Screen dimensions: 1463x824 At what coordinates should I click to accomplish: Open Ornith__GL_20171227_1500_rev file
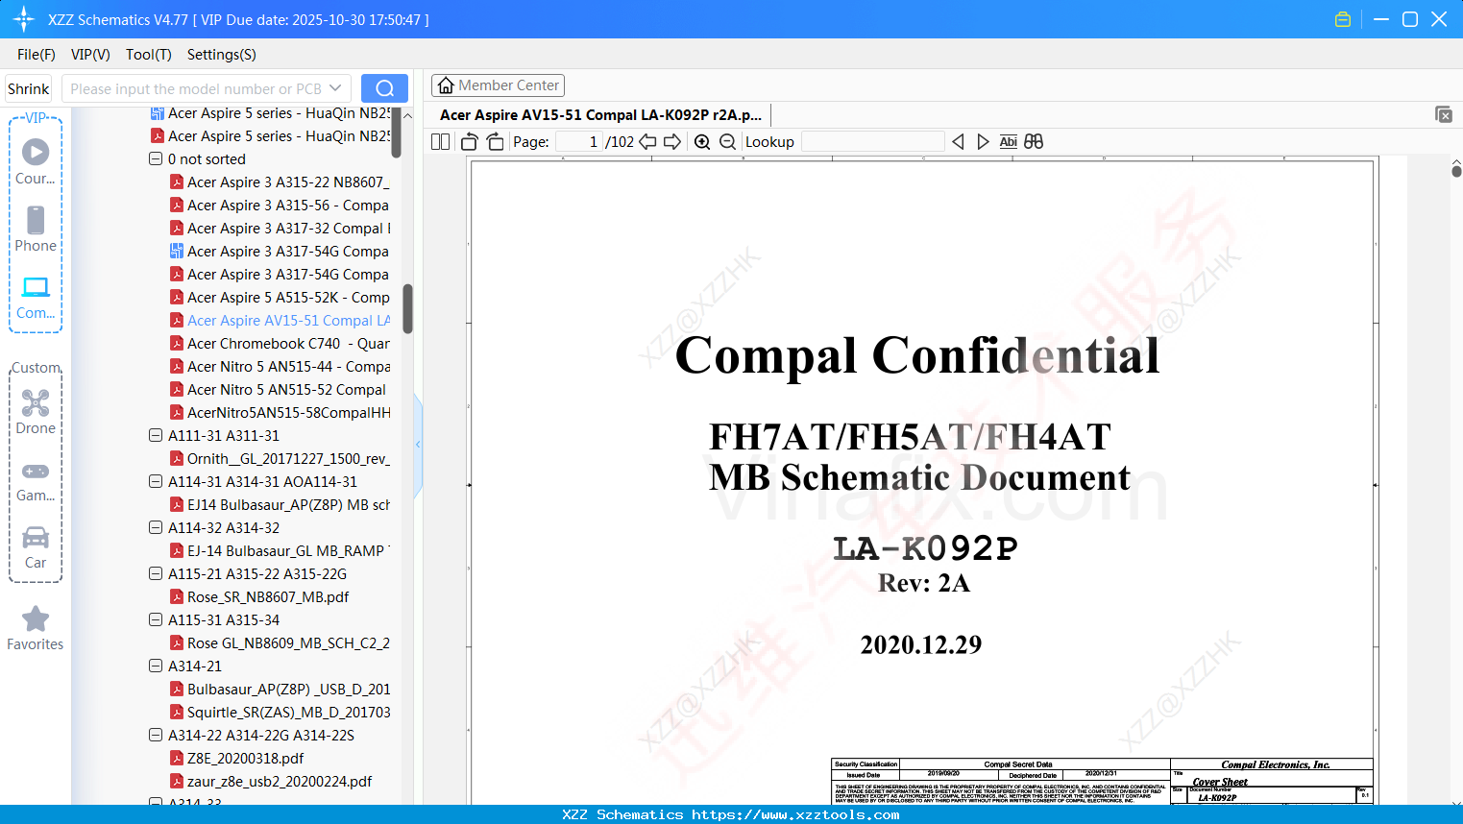tap(280, 459)
